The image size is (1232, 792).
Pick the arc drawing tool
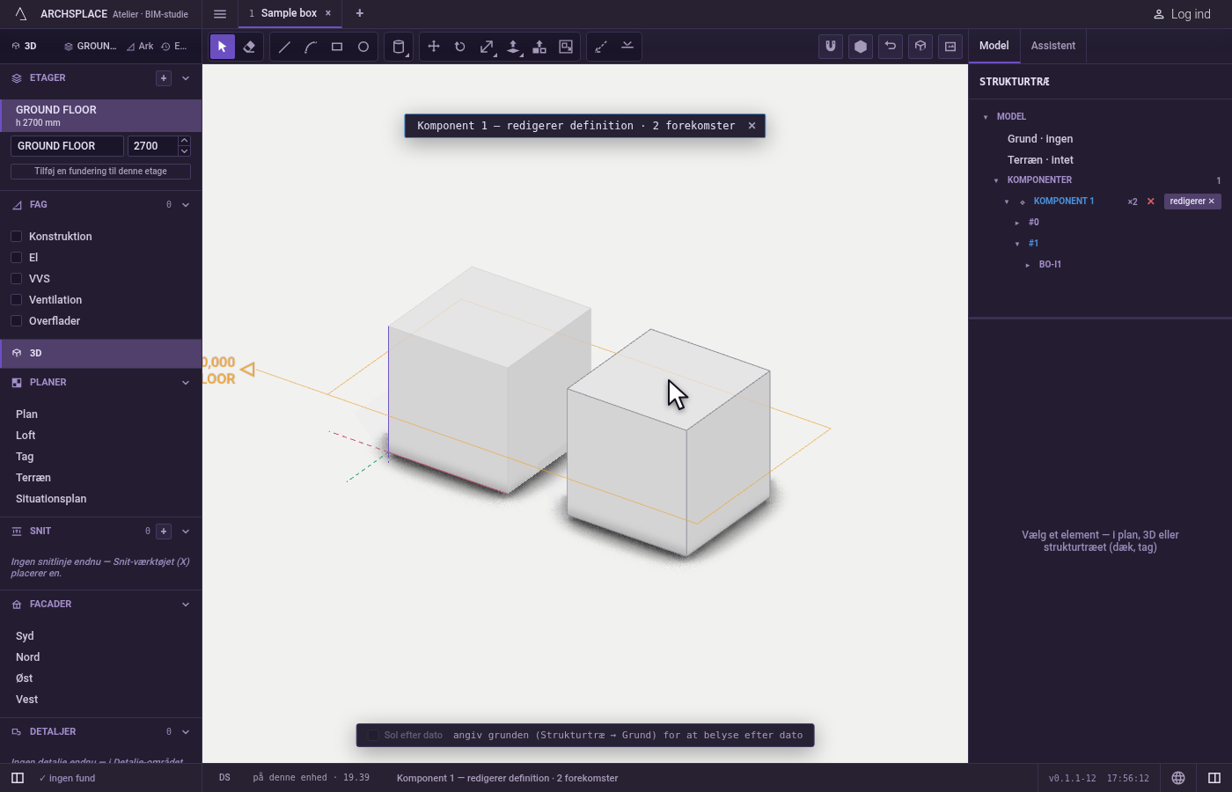(x=311, y=47)
